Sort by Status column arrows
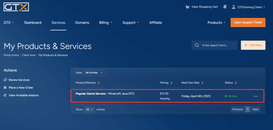 (x=236, y=83)
